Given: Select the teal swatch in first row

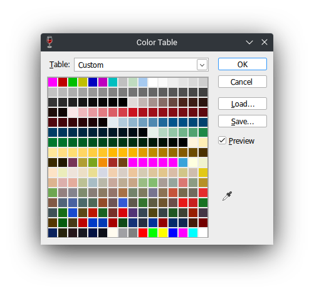Looking at the screenshot, I should point(113,82).
